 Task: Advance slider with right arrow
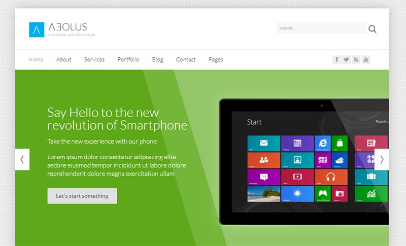pos(382,159)
